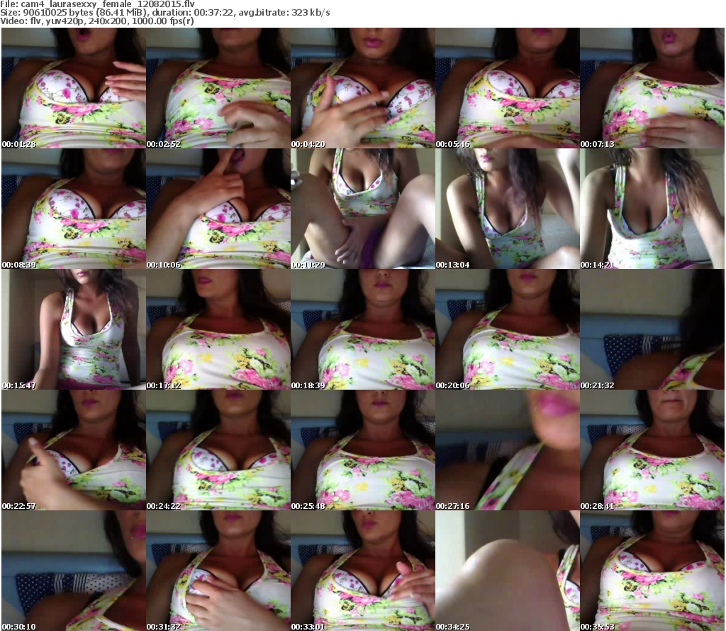Click the blurry frame marked 00:27:16
Viewport: 726px width, 631px height.
(x=508, y=450)
